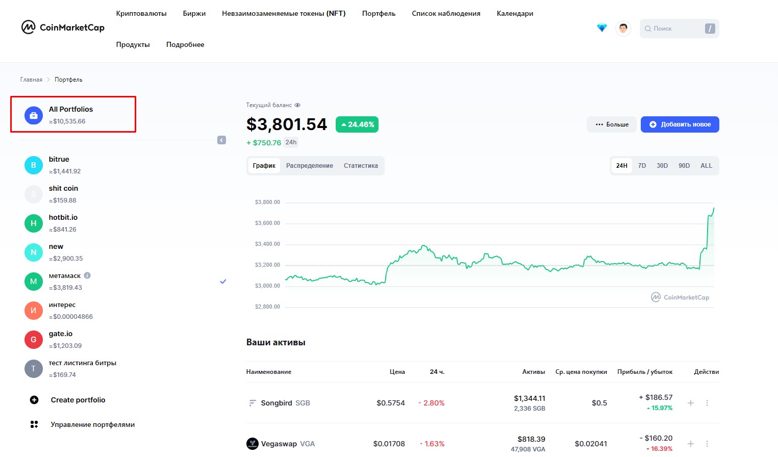The image size is (778, 457).
Task: Click the Create portfolio plus icon
Action: 34,400
